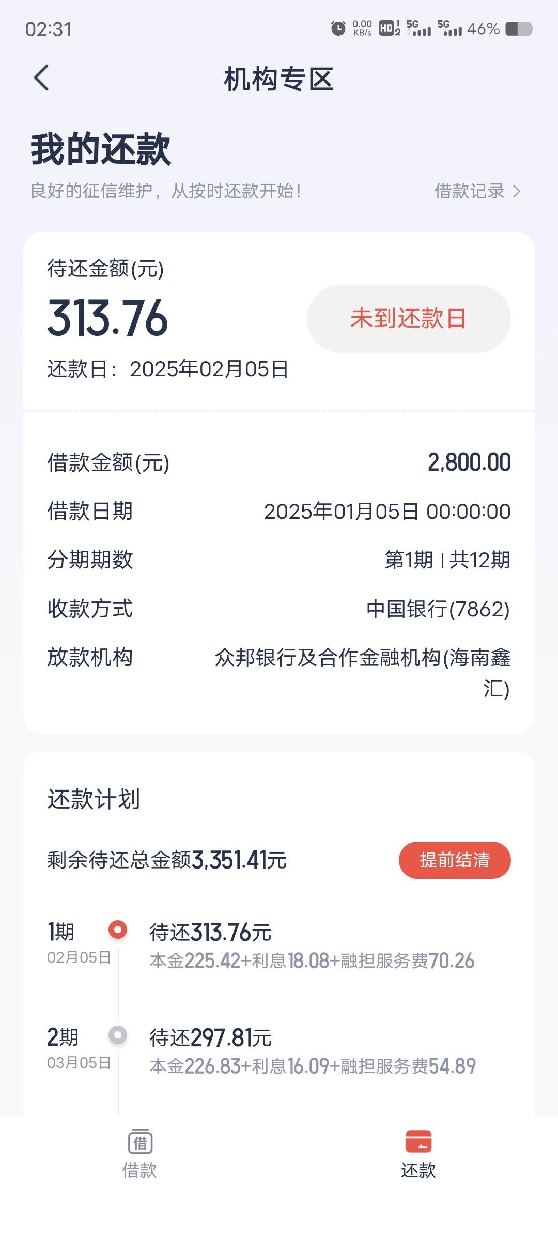Select the red 1期 timeline marker

click(118, 930)
